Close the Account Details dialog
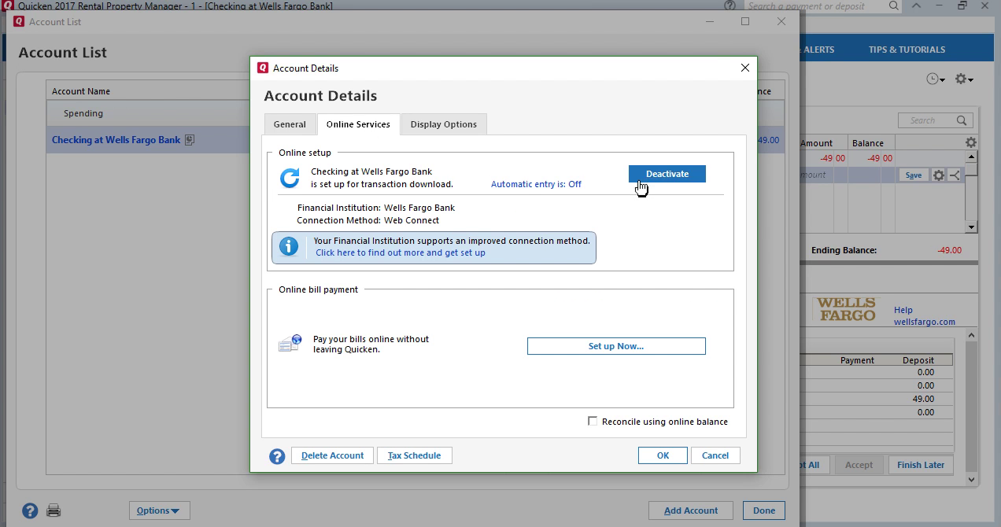1001x527 pixels. click(744, 68)
